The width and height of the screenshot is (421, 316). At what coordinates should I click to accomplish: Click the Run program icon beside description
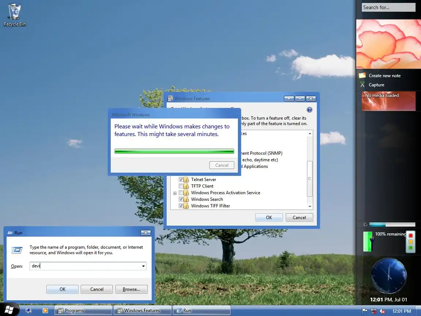point(17,250)
